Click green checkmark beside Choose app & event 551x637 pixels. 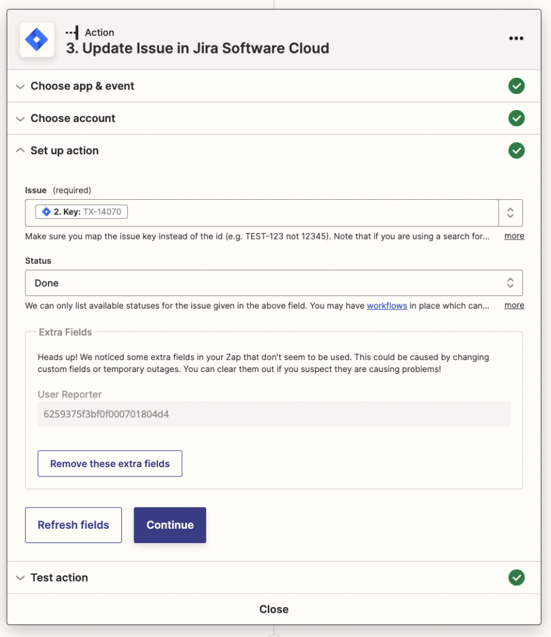(516, 86)
